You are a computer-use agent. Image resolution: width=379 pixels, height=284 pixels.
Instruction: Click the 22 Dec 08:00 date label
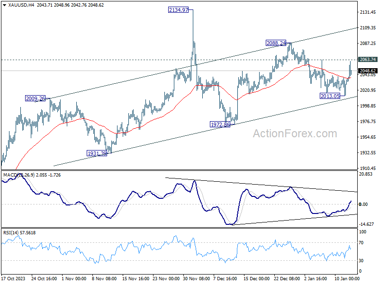pyautogui.click(x=287, y=278)
